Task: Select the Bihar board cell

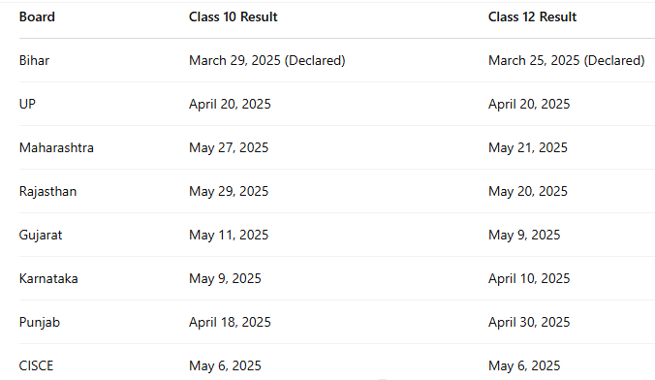Action: tap(34, 61)
